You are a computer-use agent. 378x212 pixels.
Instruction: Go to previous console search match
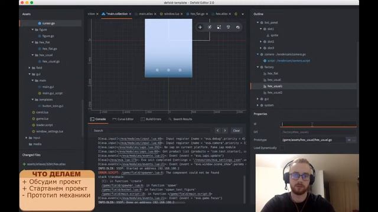pos(218,131)
